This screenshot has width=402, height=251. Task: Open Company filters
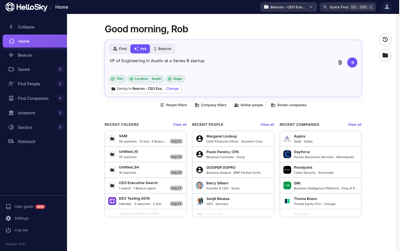(211, 105)
